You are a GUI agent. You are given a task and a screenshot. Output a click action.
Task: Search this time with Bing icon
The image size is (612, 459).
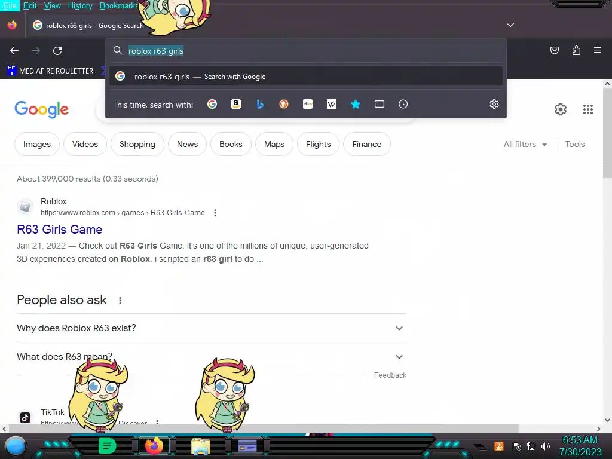click(260, 104)
